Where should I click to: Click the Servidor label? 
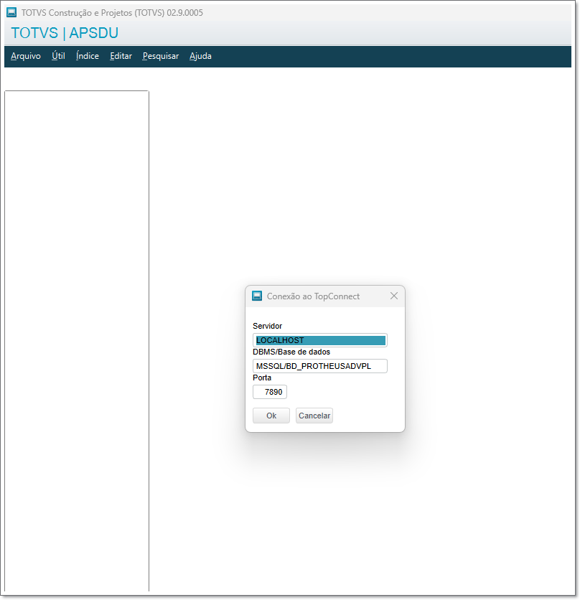click(267, 326)
